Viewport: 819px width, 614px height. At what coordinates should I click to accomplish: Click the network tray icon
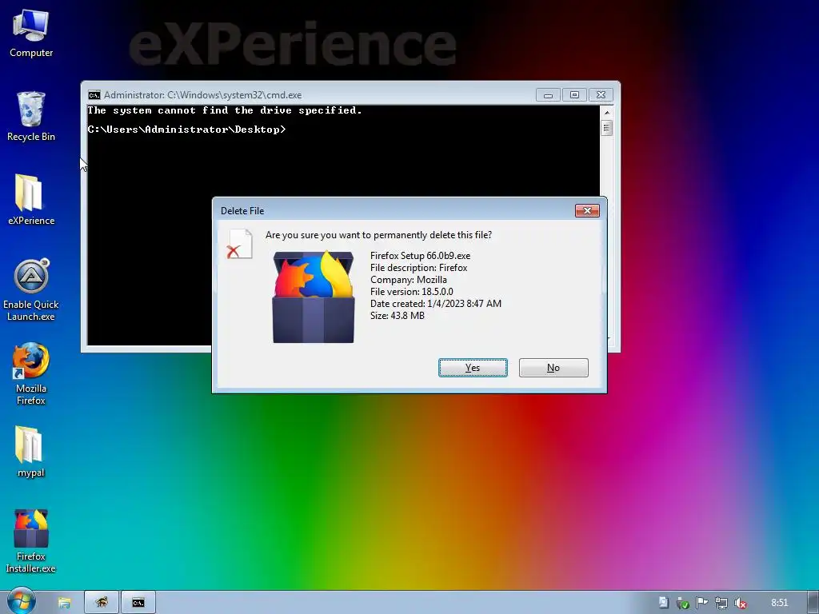[721, 603]
